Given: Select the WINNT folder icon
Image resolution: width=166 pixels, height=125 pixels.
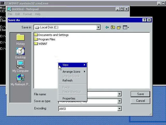Looking at the screenshot, I should pos(36,43).
